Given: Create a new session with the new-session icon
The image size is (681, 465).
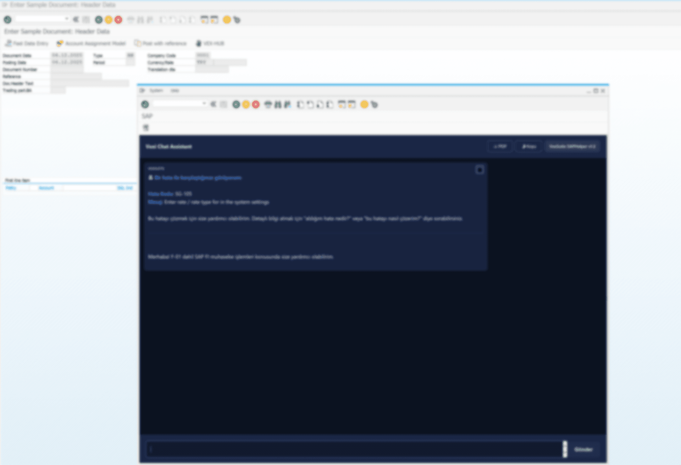Looking at the screenshot, I should 205,20.
